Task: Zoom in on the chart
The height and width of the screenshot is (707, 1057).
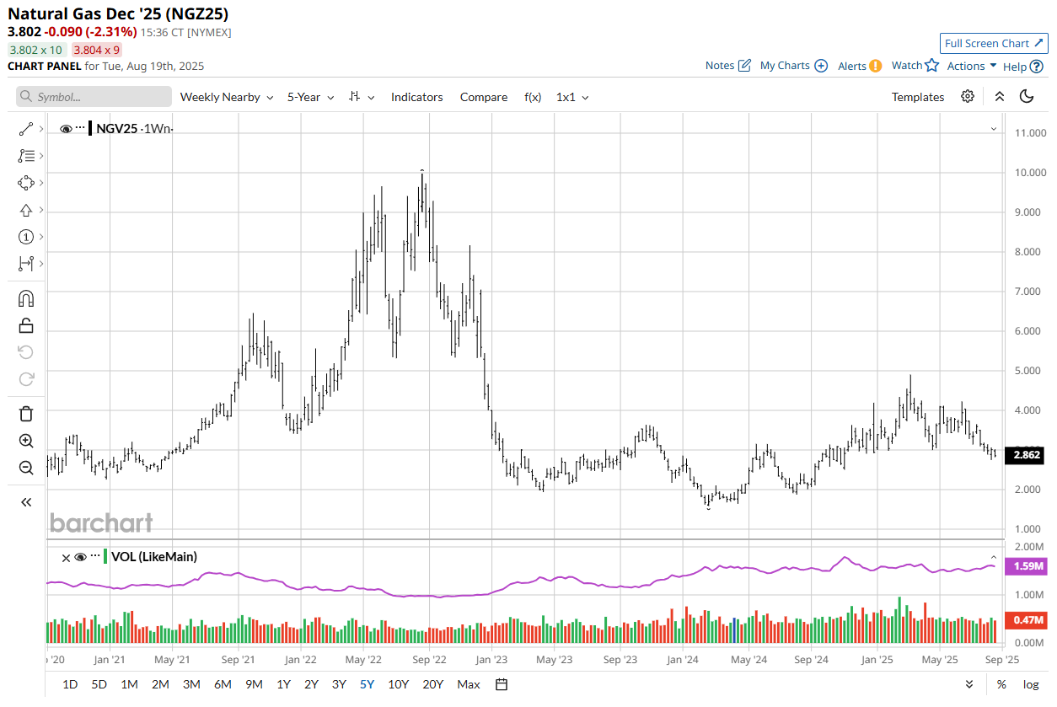Action: 26,441
